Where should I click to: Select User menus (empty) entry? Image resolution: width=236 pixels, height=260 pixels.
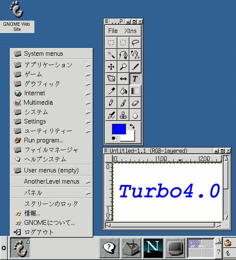coord(52,170)
